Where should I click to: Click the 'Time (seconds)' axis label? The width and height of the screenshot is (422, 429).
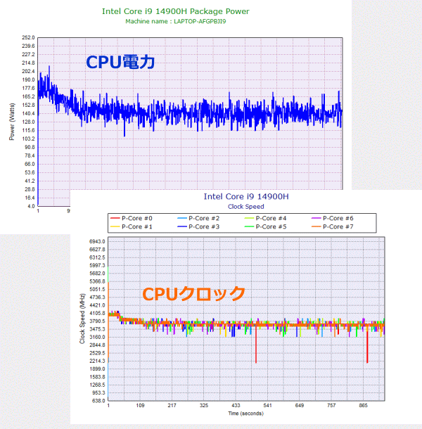point(245,414)
